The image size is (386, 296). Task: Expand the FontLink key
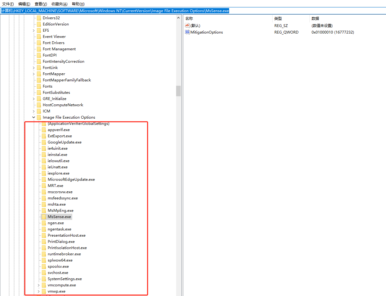click(34, 68)
